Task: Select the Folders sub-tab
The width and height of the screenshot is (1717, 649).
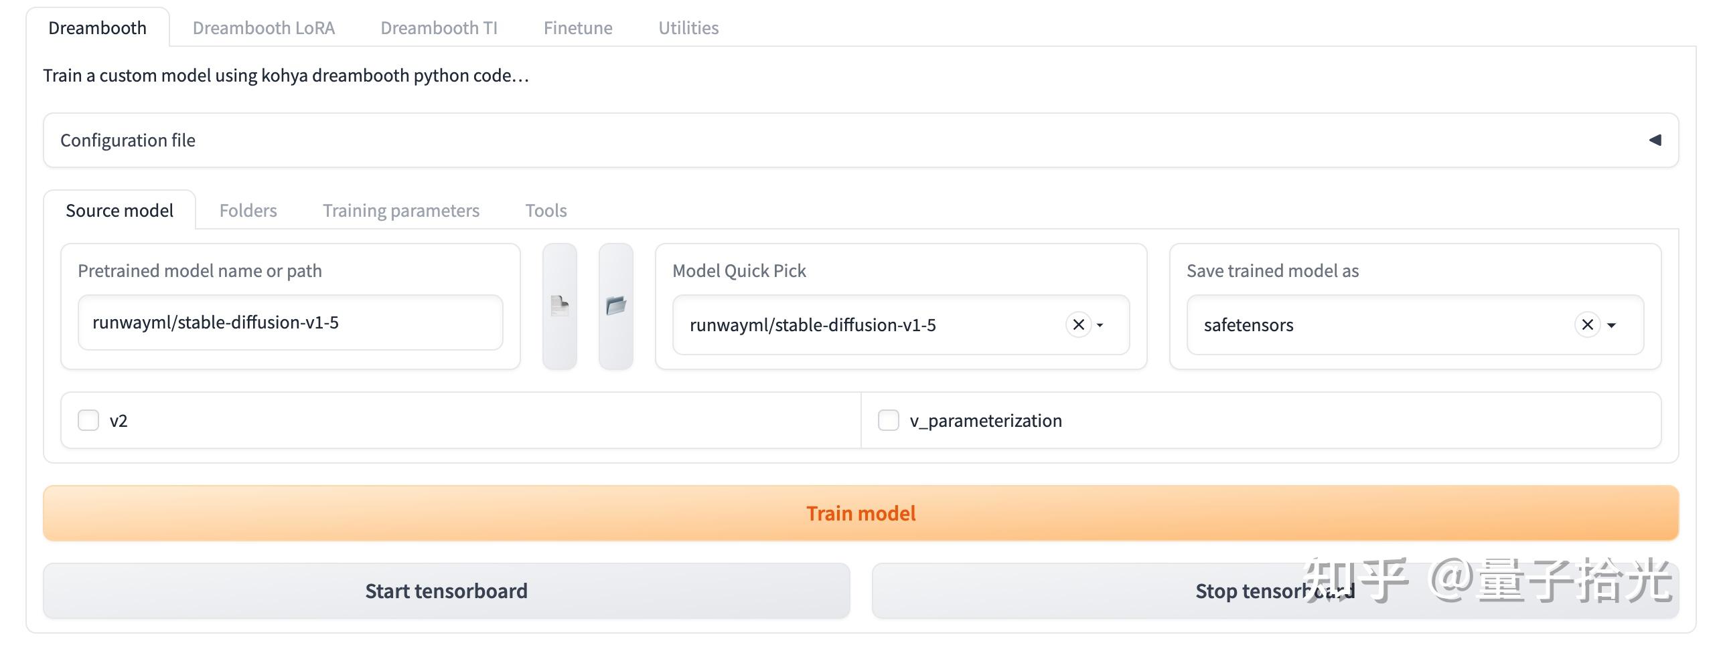Action: pyautogui.click(x=248, y=211)
